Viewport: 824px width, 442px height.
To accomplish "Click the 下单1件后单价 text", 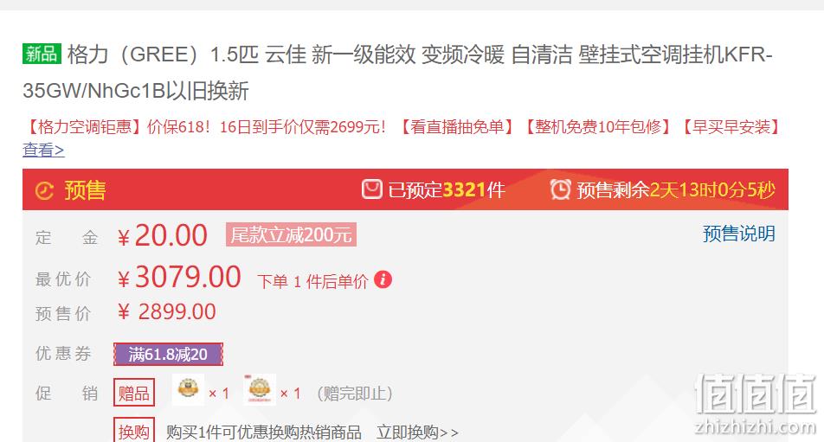I will (312, 281).
